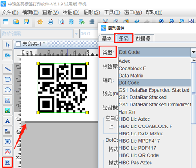
Task: Click the type list scrollbar up arrow
Action: coord(194,60)
